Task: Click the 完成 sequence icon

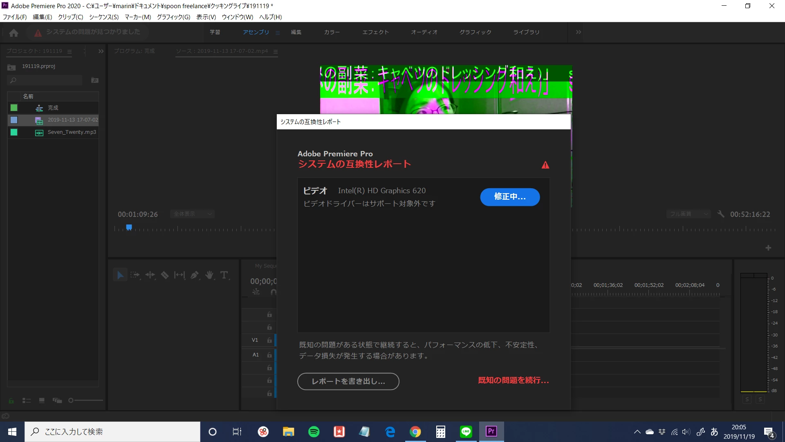Action: point(39,108)
